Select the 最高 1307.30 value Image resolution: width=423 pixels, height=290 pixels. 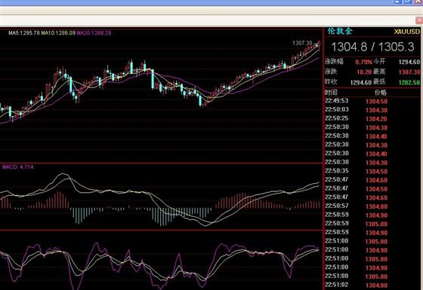coord(409,72)
